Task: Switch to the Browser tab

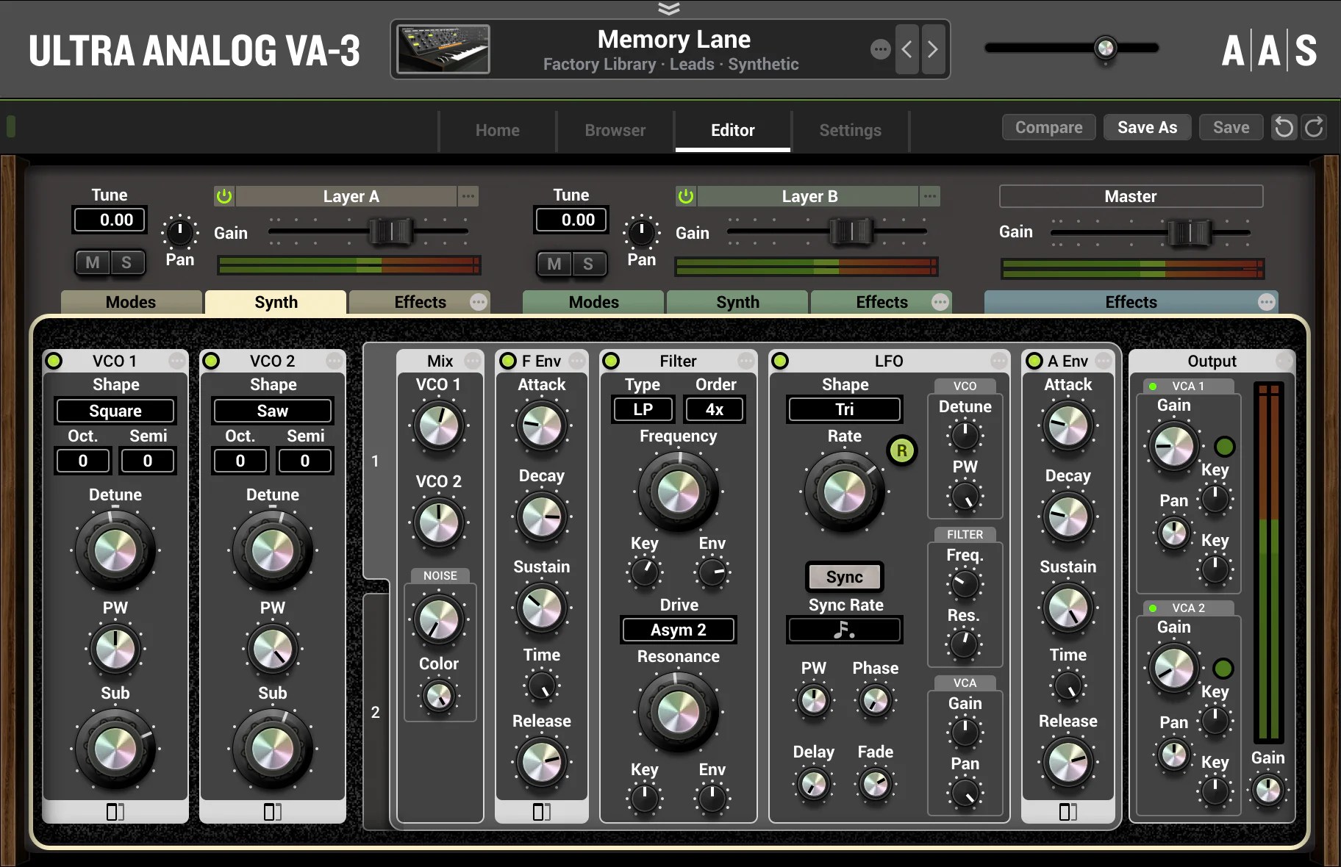Action: click(615, 130)
